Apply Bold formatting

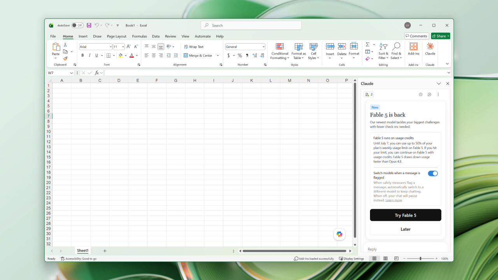click(82, 56)
